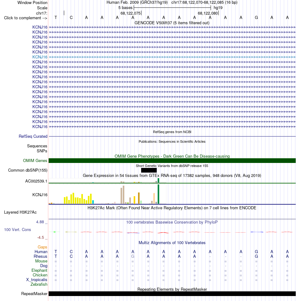Screen dimensions: 296x301
Task: Click the GTEx Gene Expression track title
Action: coord(172,175)
